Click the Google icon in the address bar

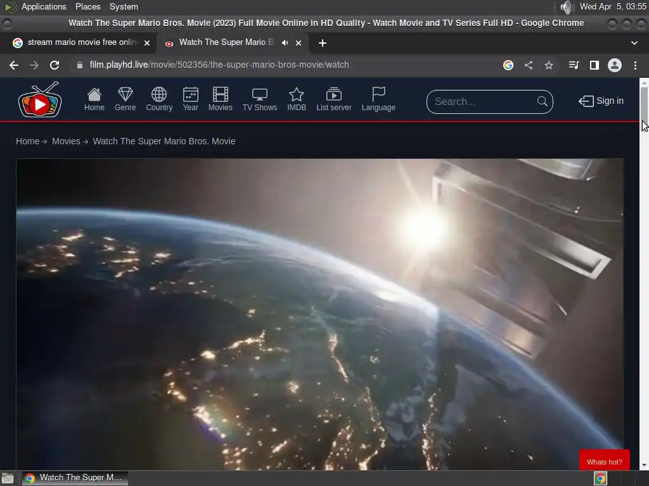pyautogui.click(x=508, y=65)
